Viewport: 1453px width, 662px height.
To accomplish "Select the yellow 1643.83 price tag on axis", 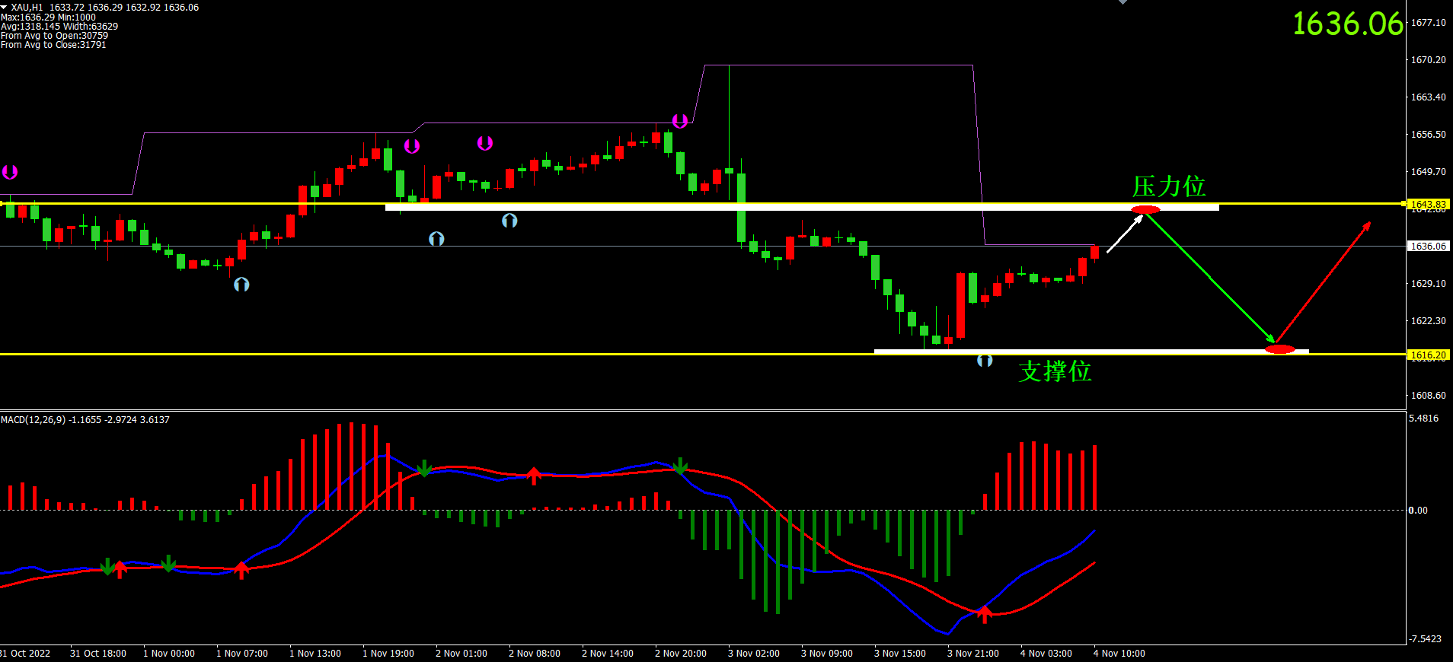I will (x=1428, y=204).
